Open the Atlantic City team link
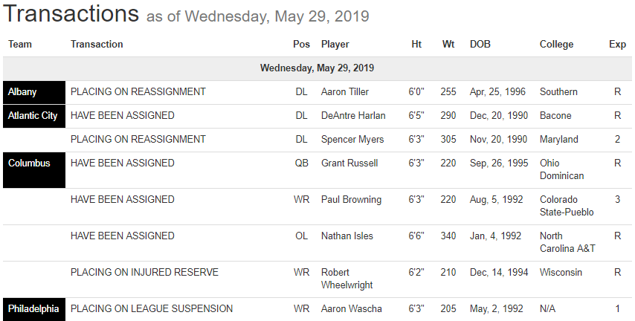Image resolution: width=635 pixels, height=321 pixels. [x=33, y=116]
